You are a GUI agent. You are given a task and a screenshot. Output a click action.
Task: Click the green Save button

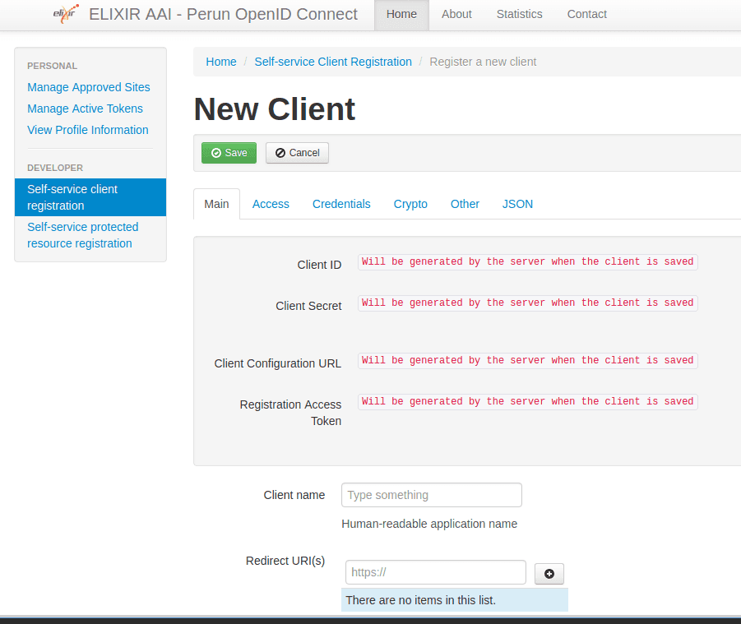[229, 153]
